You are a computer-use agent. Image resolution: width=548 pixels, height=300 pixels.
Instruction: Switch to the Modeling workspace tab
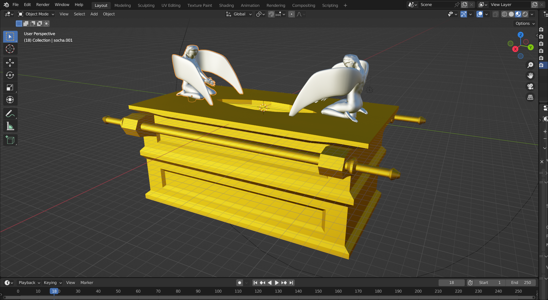click(122, 5)
